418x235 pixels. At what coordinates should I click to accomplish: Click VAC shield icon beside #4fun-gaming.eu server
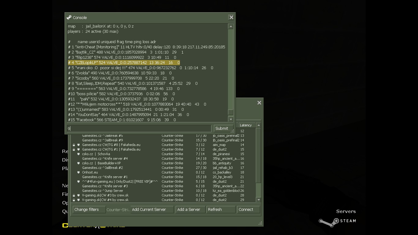click(78, 181)
